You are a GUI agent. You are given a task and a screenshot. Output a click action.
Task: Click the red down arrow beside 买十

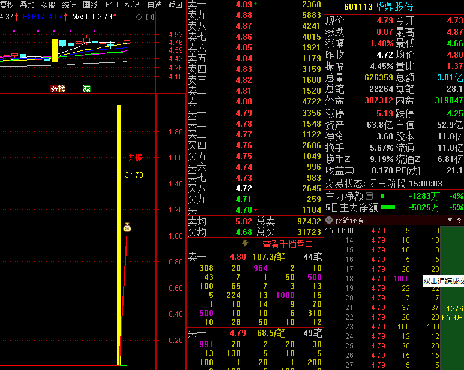pyautogui.click(x=256, y=210)
